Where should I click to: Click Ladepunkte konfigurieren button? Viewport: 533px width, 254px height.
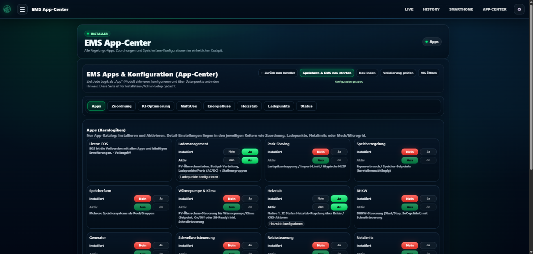[x=199, y=177]
